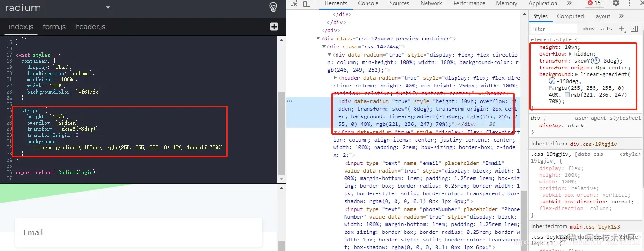The width and height of the screenshot is (644, 251).
Task: Click the three-dot menu beside selected node
Action: [x=289, y=101]
